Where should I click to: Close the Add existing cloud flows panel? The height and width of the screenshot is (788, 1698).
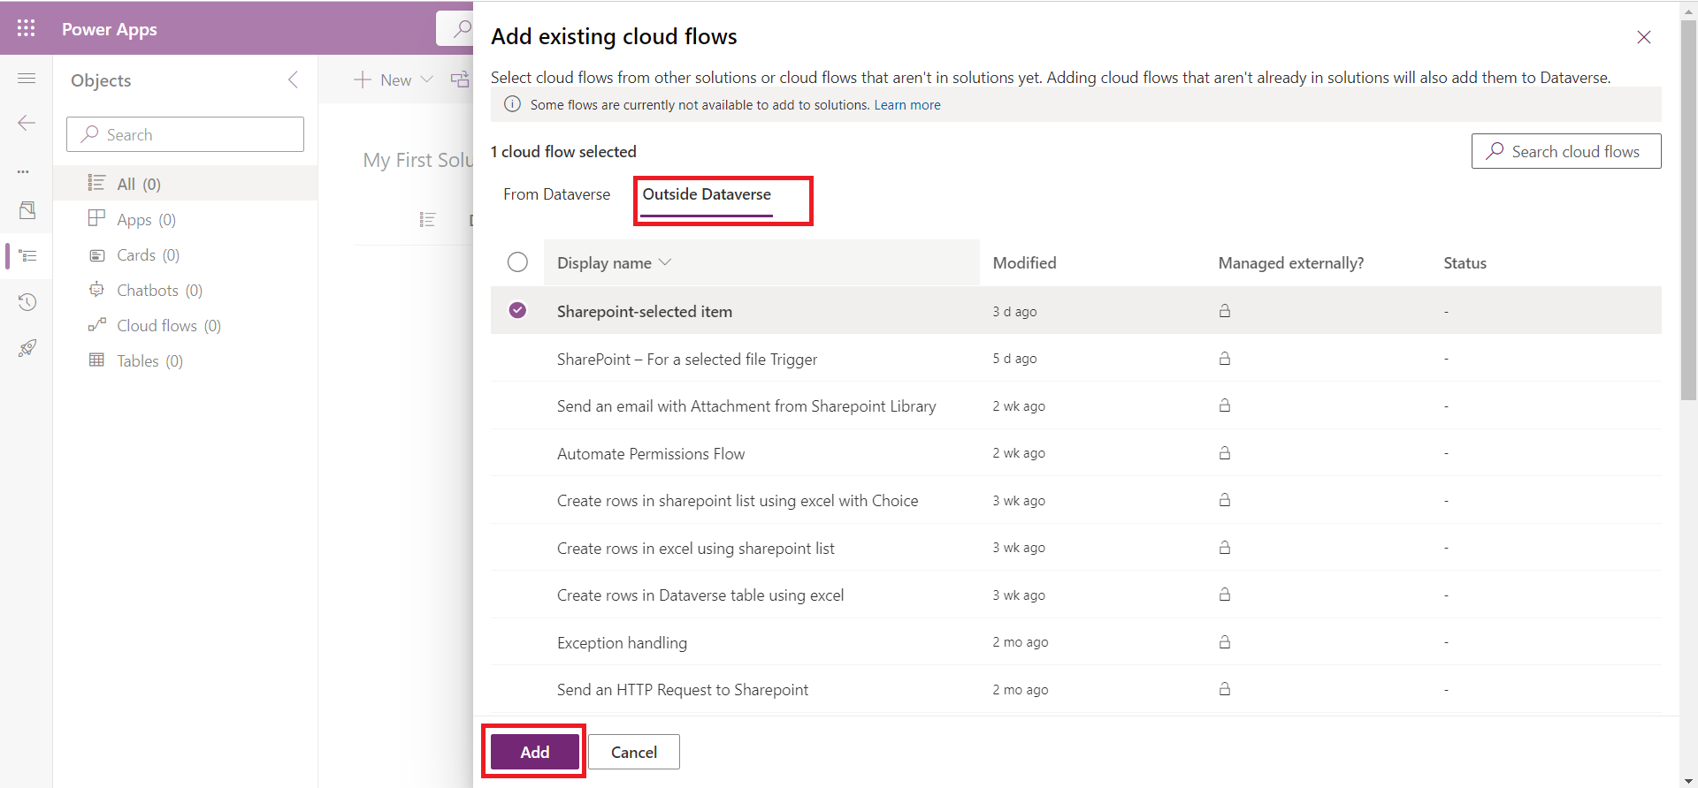coord(1643,37)
